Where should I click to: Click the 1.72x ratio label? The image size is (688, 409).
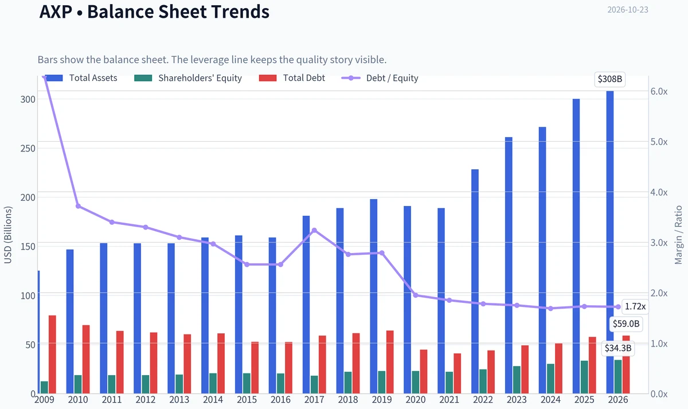coord(635,307)
